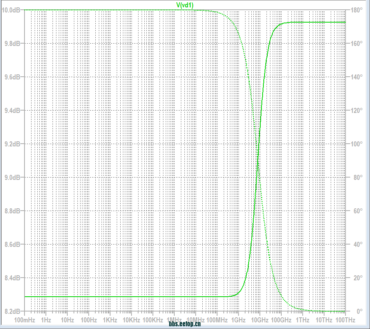Select the 1KHz frequency axis label
Image resolution: width=370 pixels, height=329 pixels.
coord(110,320)
